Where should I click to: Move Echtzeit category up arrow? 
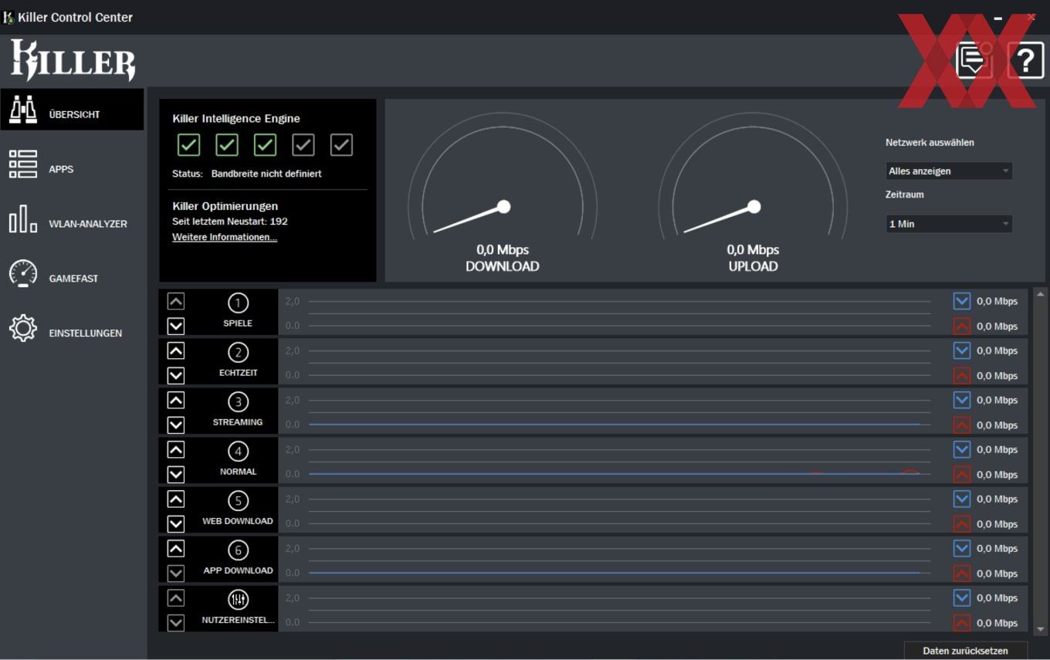[176, 350]
